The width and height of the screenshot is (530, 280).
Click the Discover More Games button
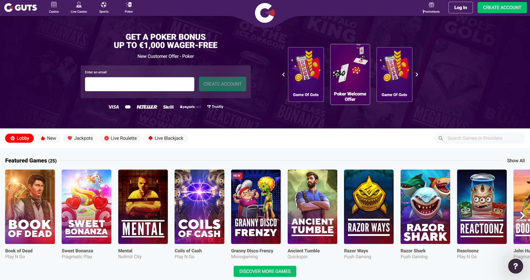pos(265,271)
